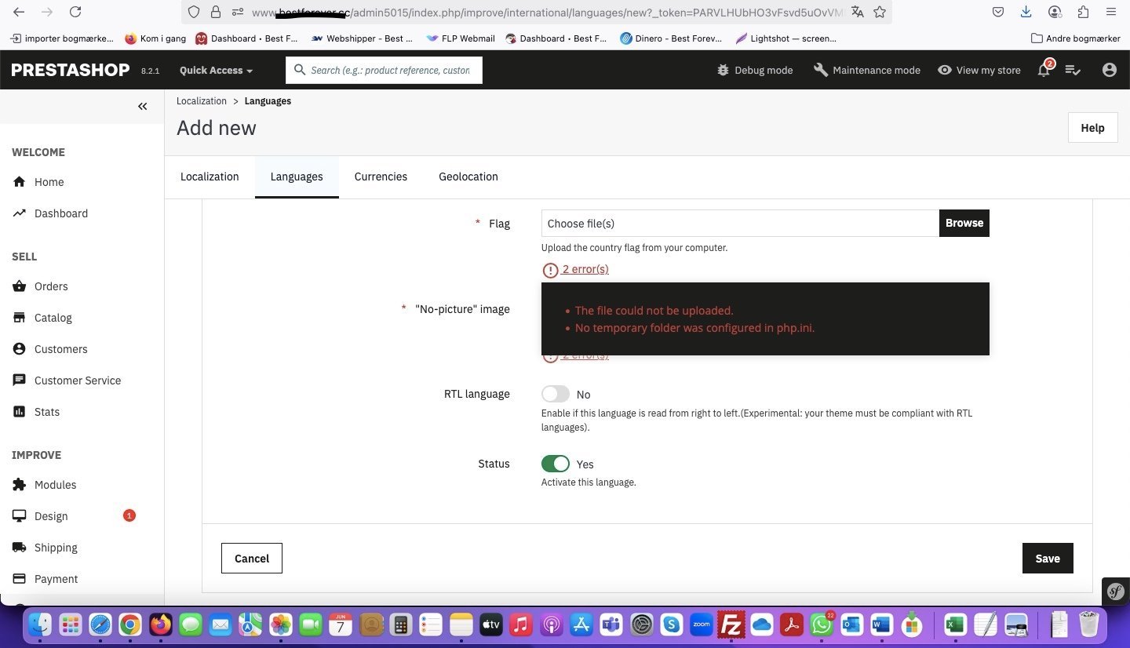Focus the PrestaShop search field
Viewport: 1130px width, 648px height.
384,70
